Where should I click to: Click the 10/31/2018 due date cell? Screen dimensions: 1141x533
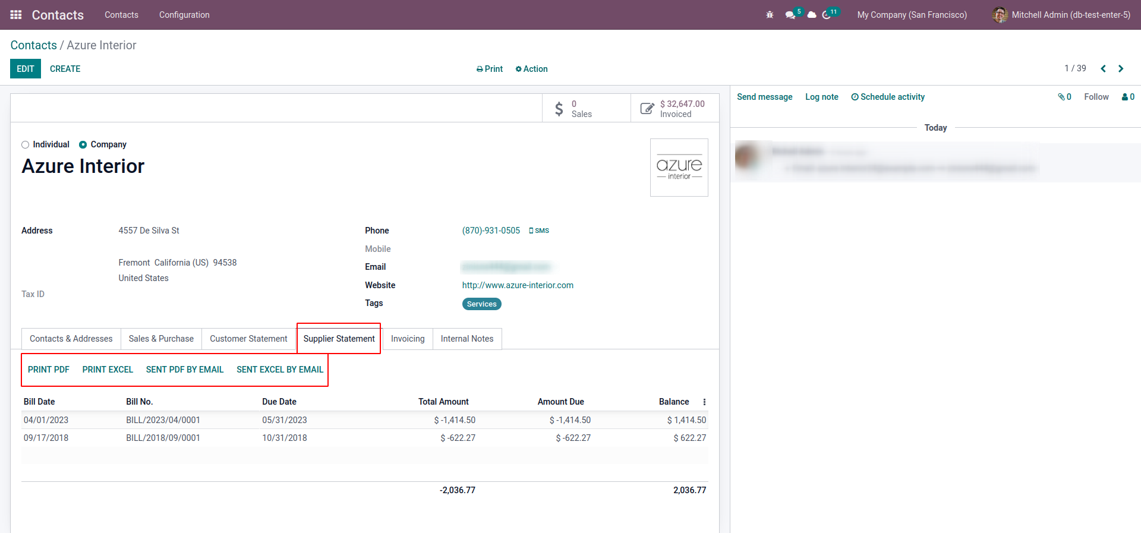285,438
